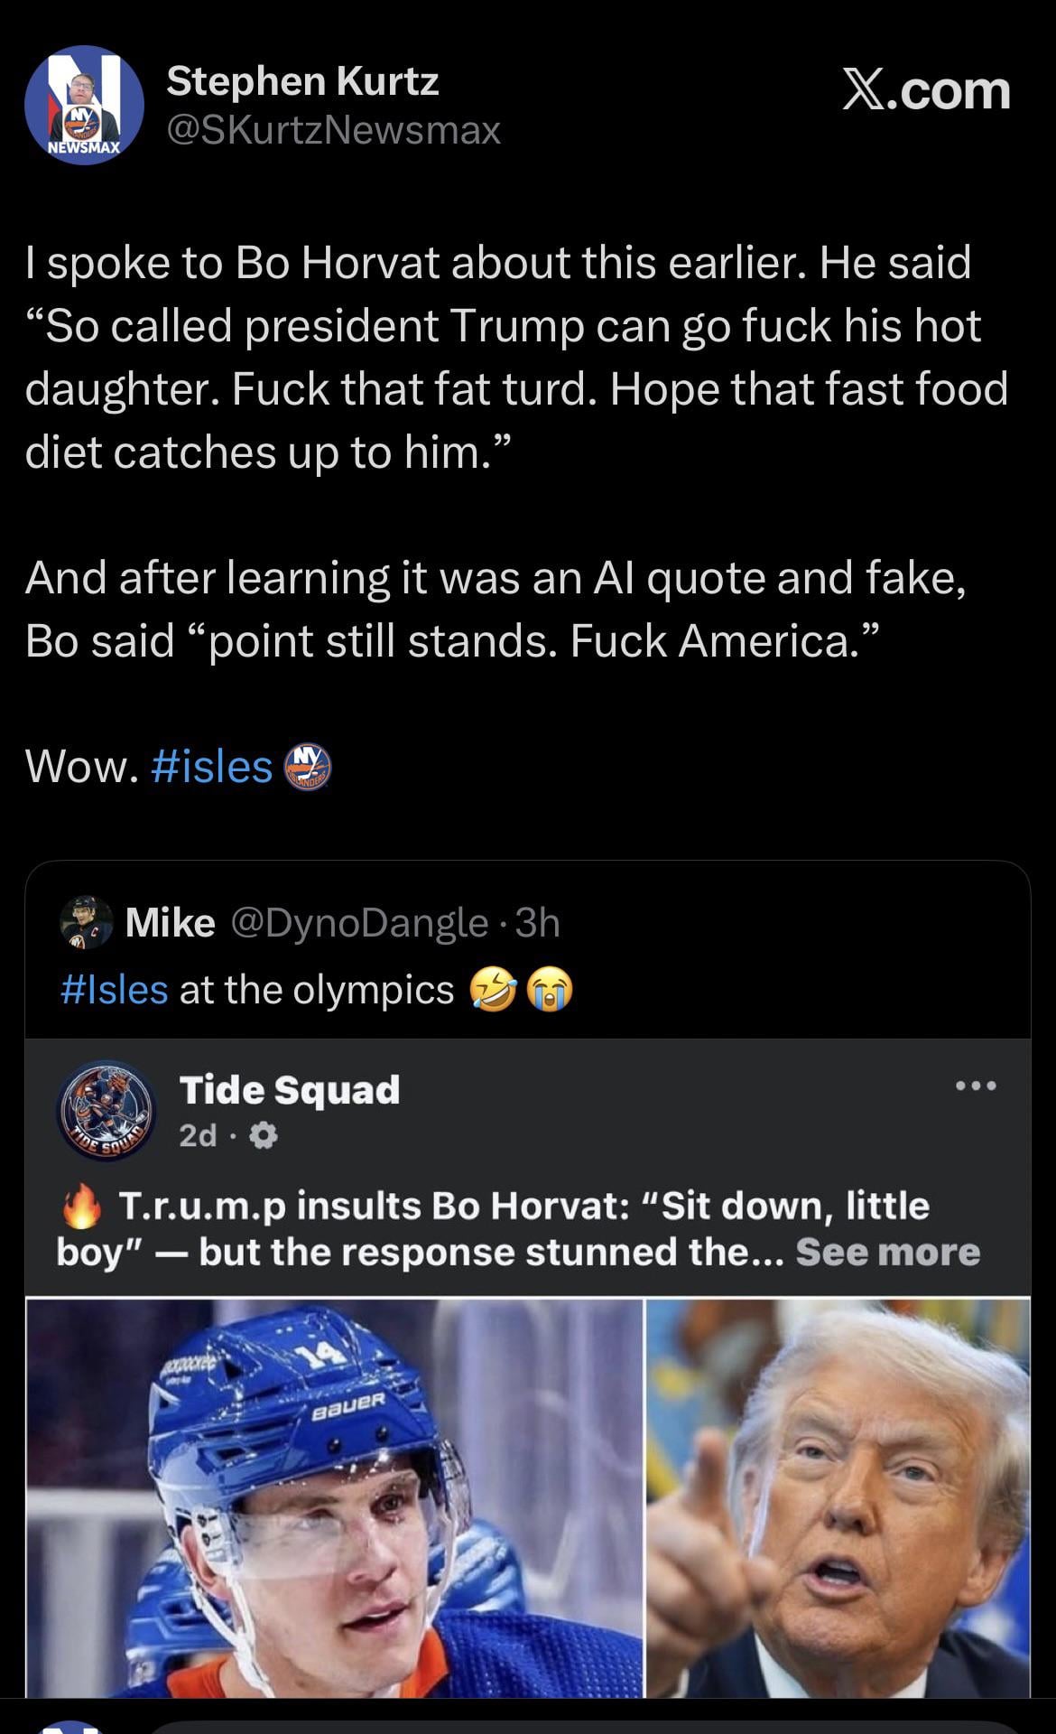Tap Mike's small profile picture
Viewport: 1056px width, 1734px height.
pos(86,922)
